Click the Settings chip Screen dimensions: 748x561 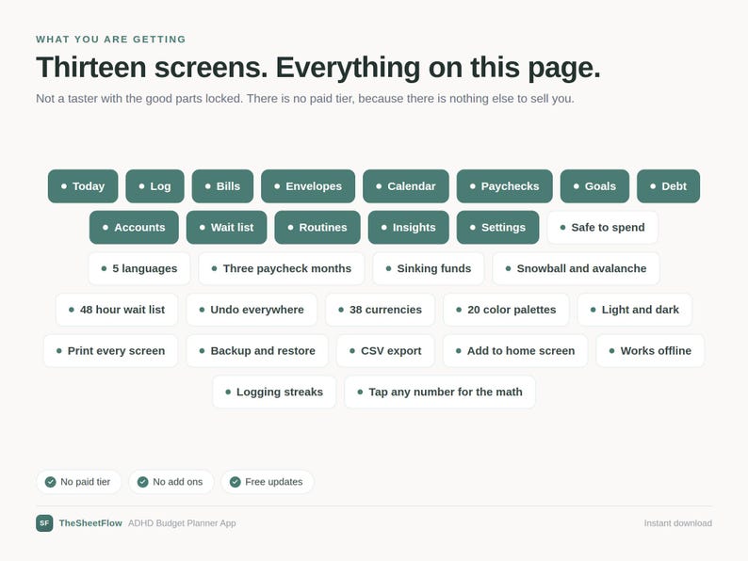click(x=498, y=228)
